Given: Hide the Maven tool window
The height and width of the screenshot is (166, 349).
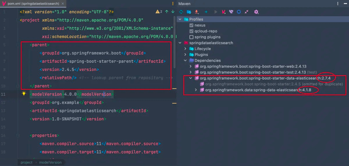Looking at the screenshot, I should coord(344,3).
